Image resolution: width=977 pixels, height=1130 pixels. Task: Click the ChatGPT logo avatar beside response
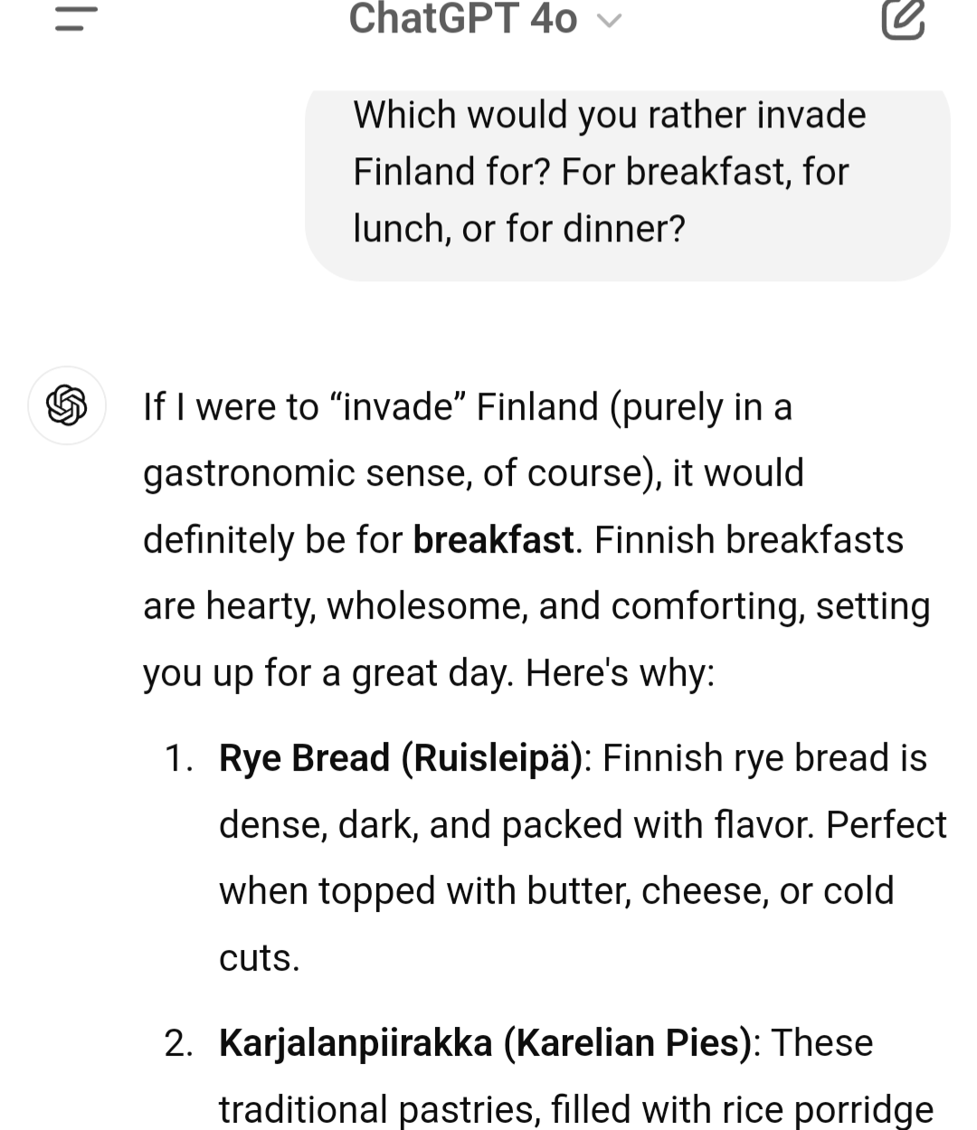pyautogui.click(x=67, y=404)
